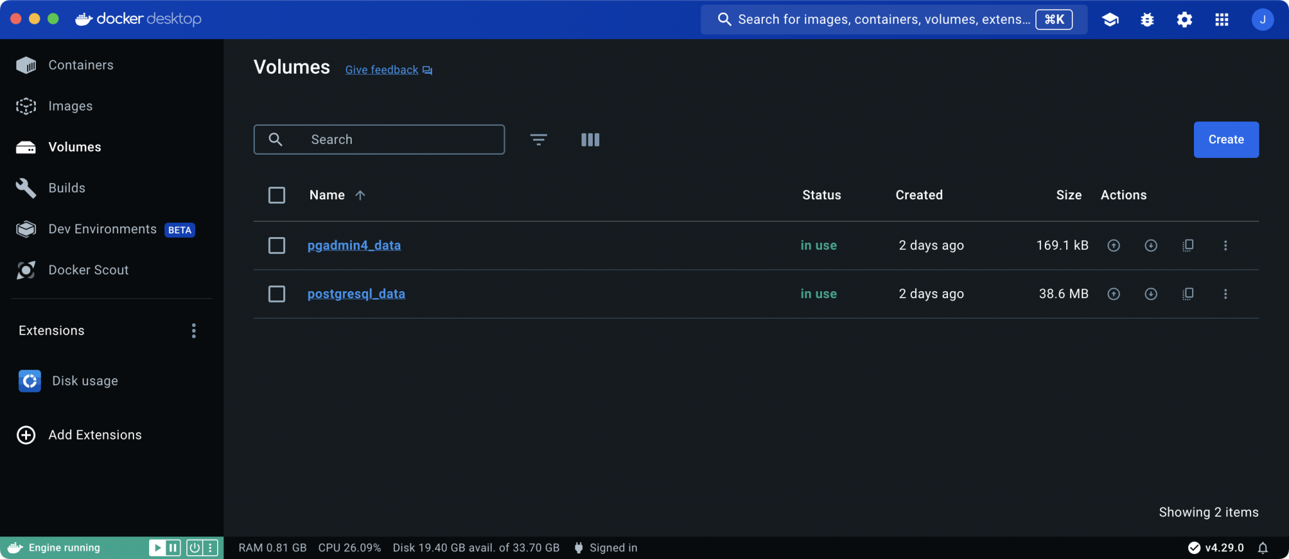Viewport: 1289px width, 559px height.
Task: Click the engine play button
Action: [x=157, y=548]
